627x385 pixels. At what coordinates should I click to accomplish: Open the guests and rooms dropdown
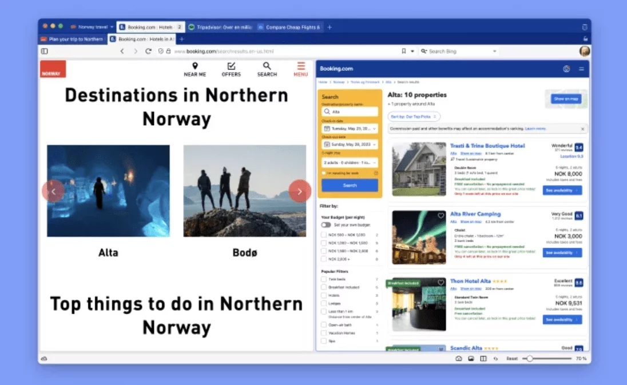(350, 163)
